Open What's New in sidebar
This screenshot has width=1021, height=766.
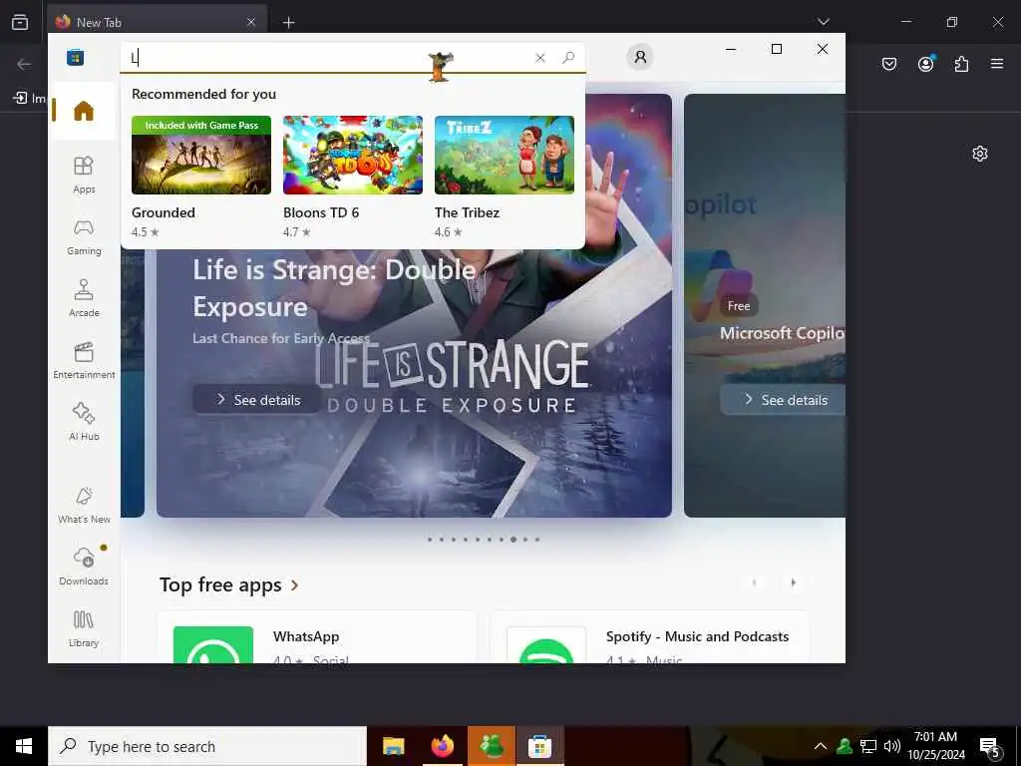pos(84,506)
